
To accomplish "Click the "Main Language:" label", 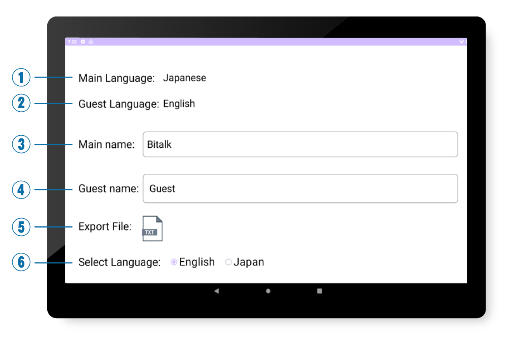I will [117, 78].
